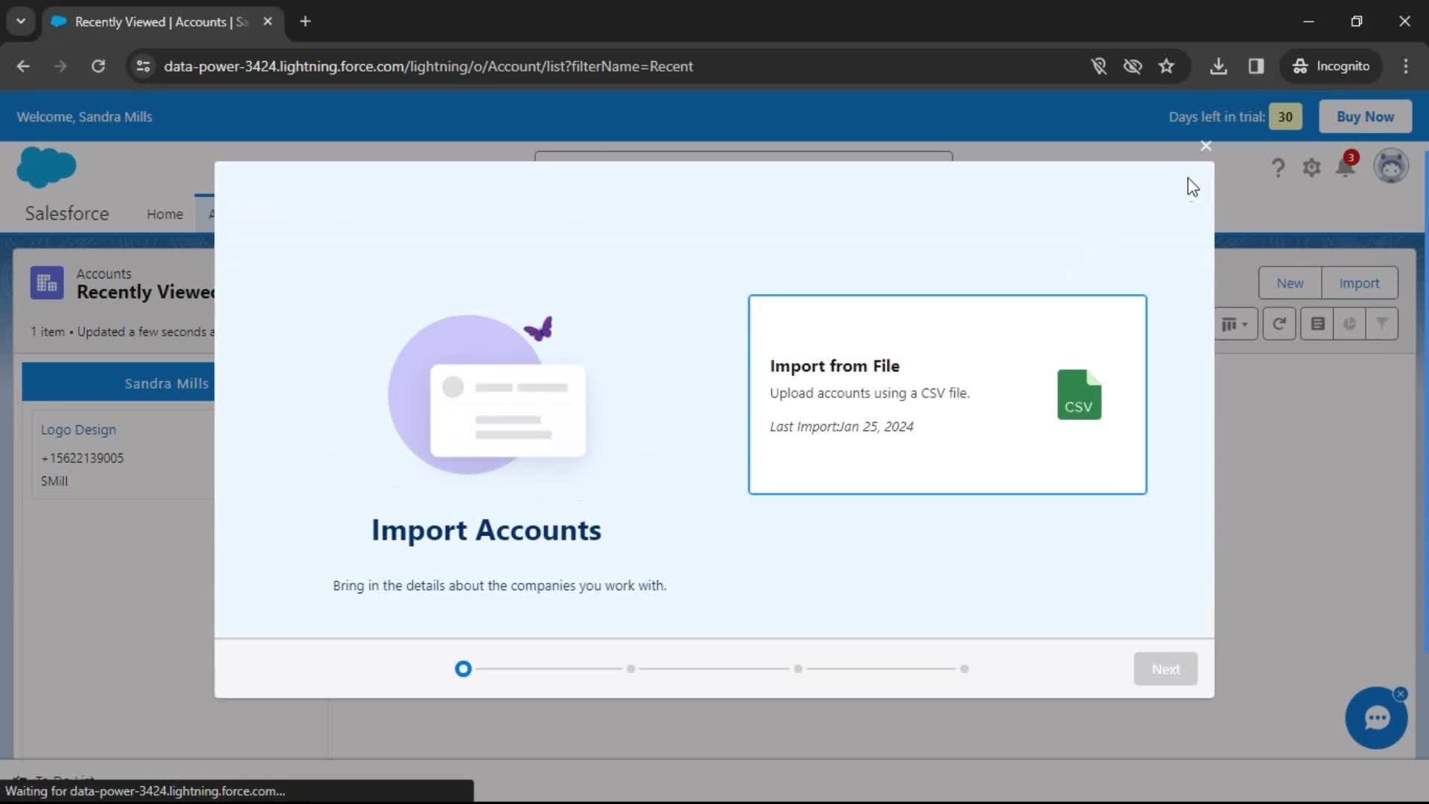Open a new browser tab

click(x=305, y=22)
